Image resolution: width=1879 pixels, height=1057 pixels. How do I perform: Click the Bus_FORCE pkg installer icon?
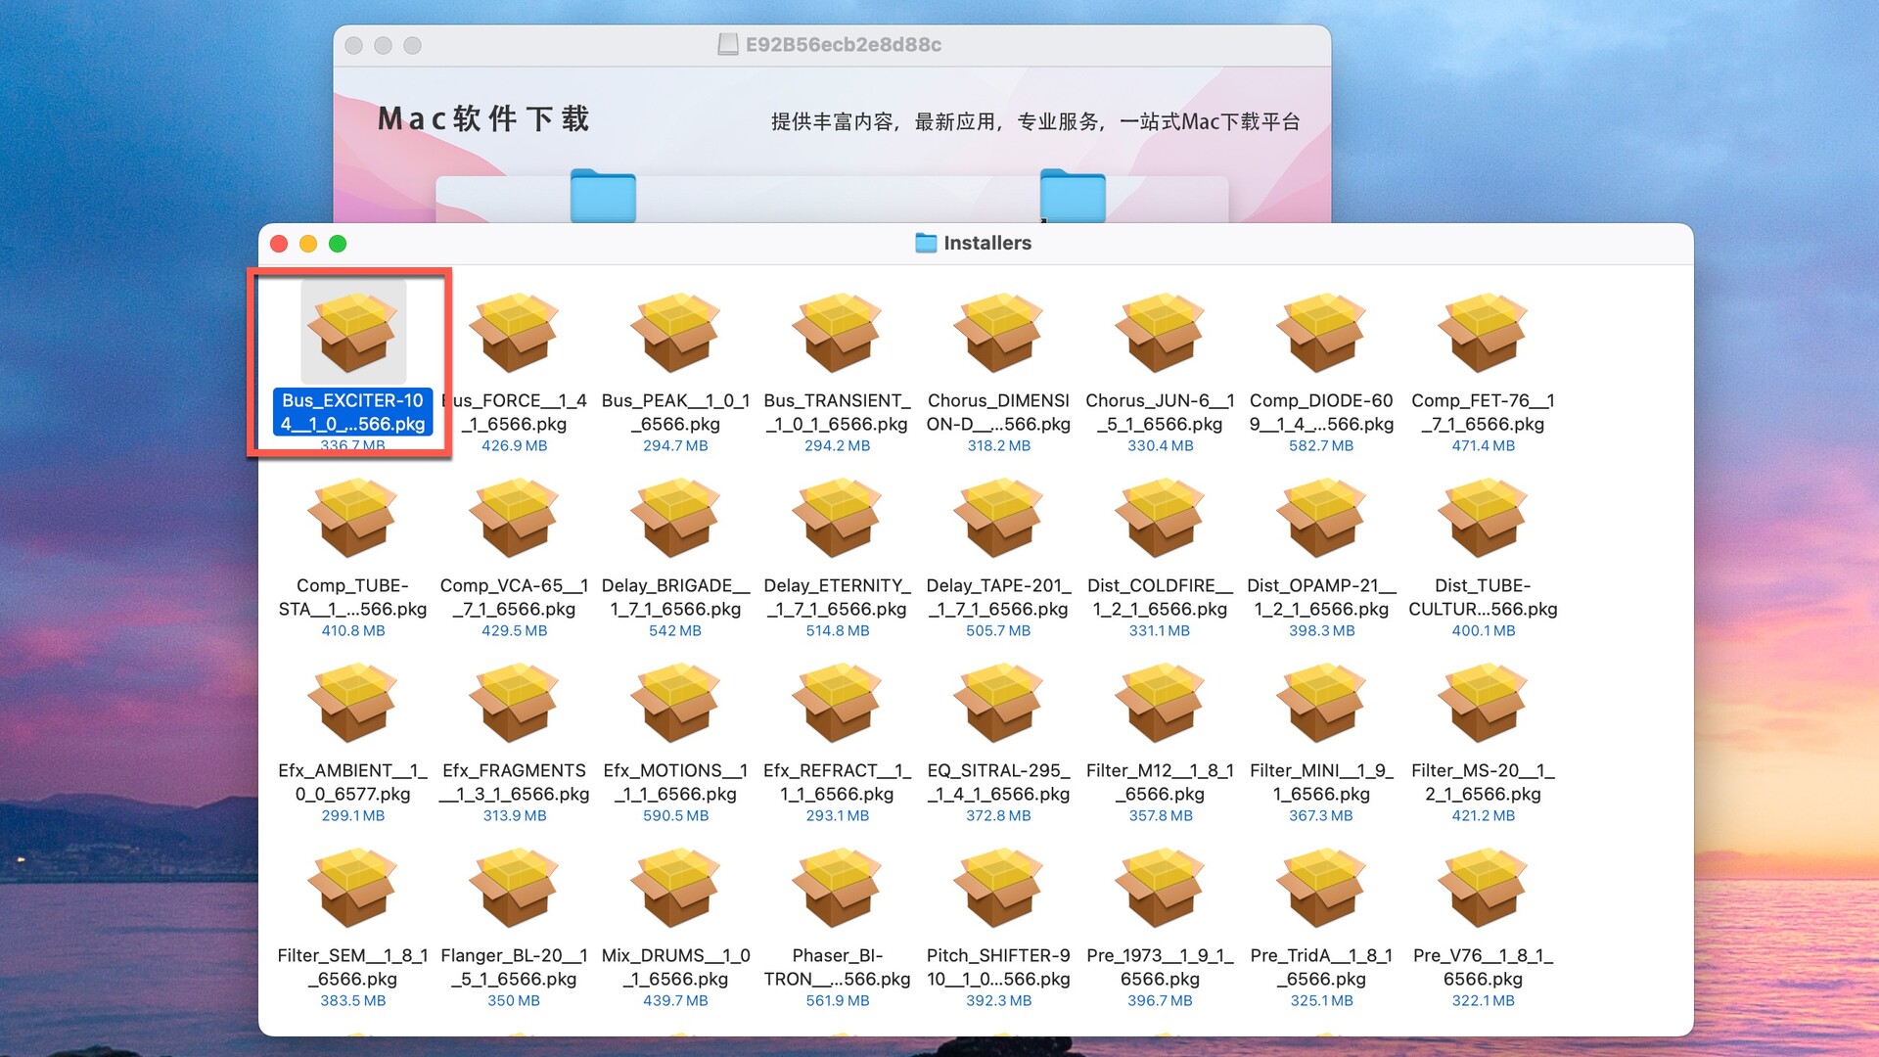(x=514, y=333)
